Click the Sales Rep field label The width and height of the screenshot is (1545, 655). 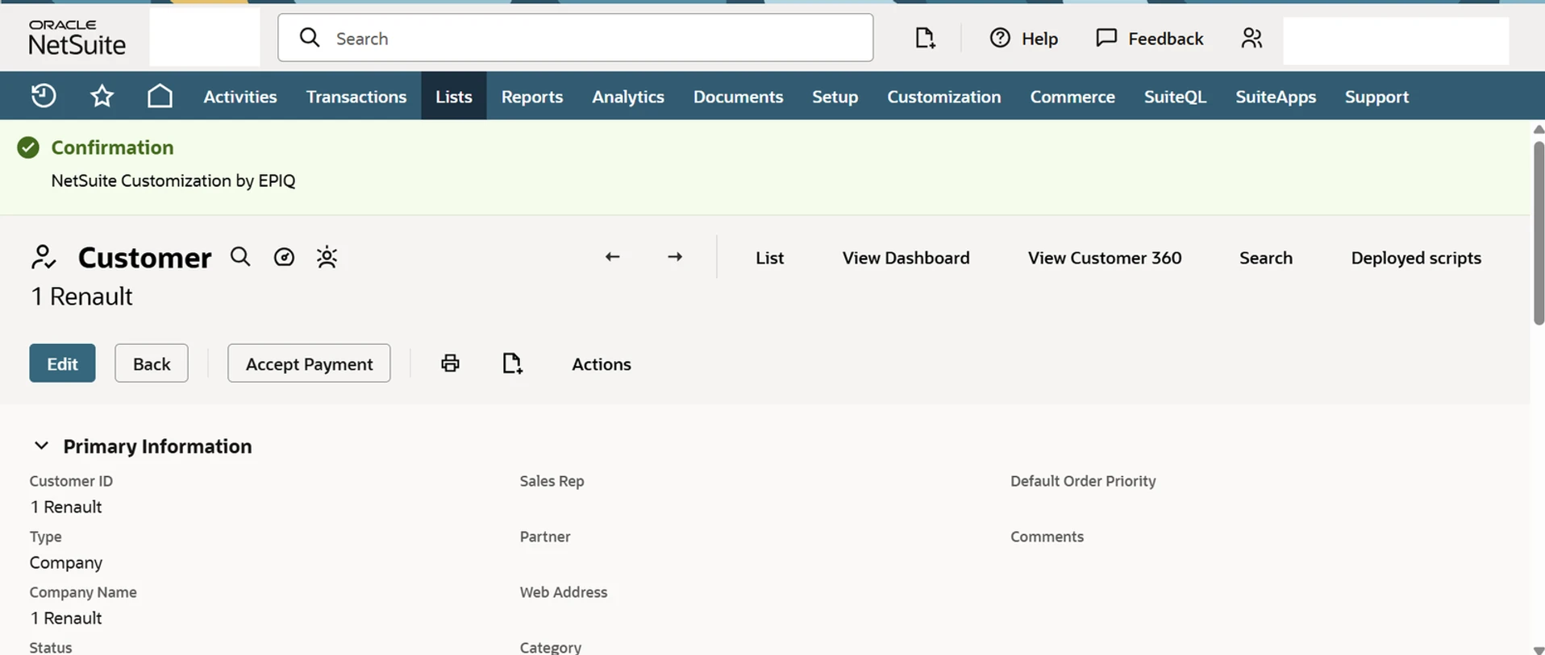[552, 481]
